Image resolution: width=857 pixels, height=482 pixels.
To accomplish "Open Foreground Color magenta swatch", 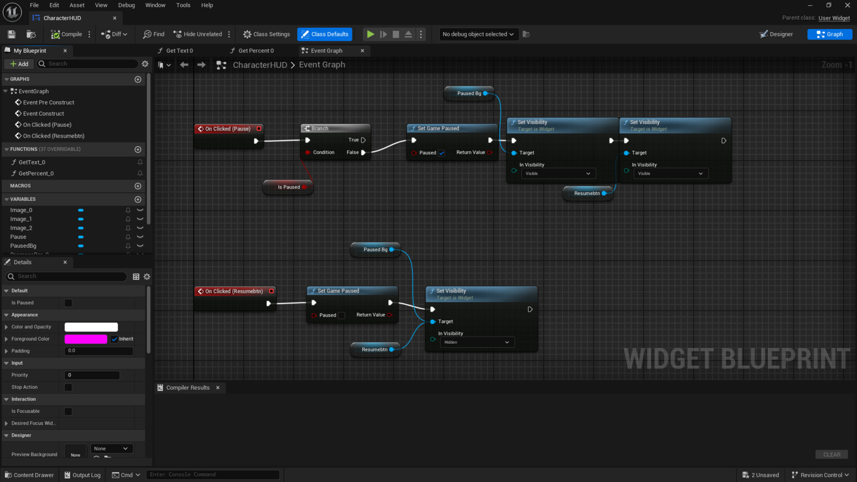I will coord(86,339).
